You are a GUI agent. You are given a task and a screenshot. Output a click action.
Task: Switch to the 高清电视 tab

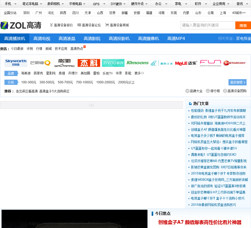(42, 38)
